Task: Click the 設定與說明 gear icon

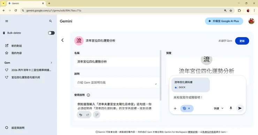Action: [x=7, y=128]
